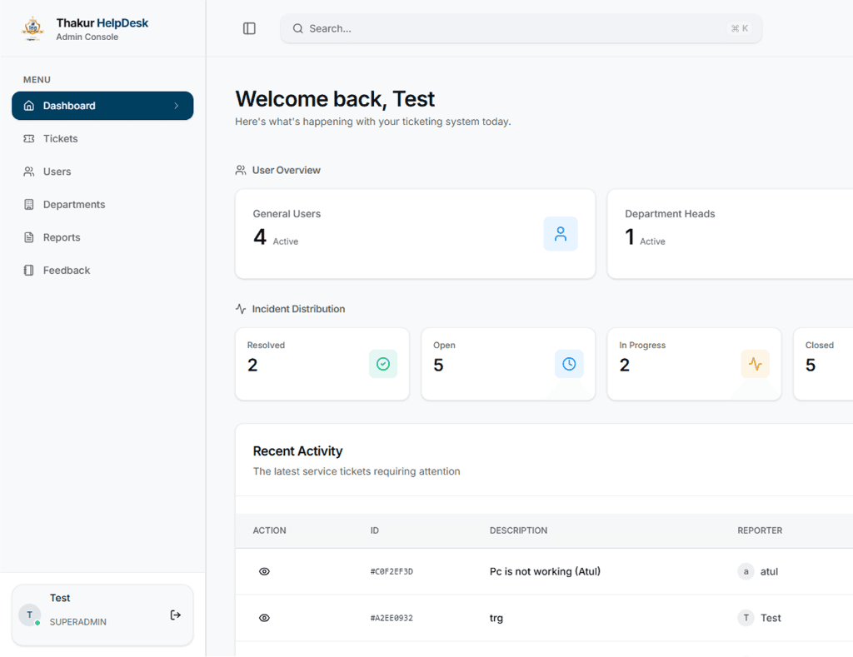Click the Resolved checkmark icon

coord(383,364)
